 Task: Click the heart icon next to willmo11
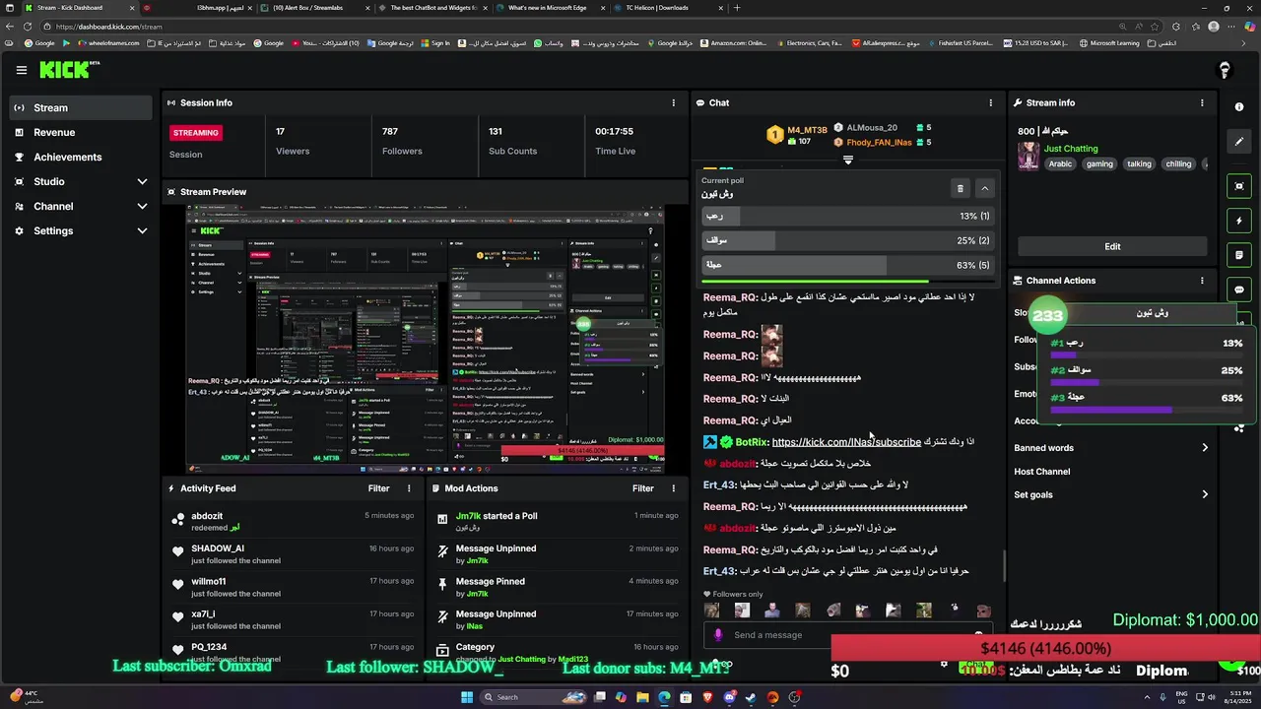coord(178,585)
